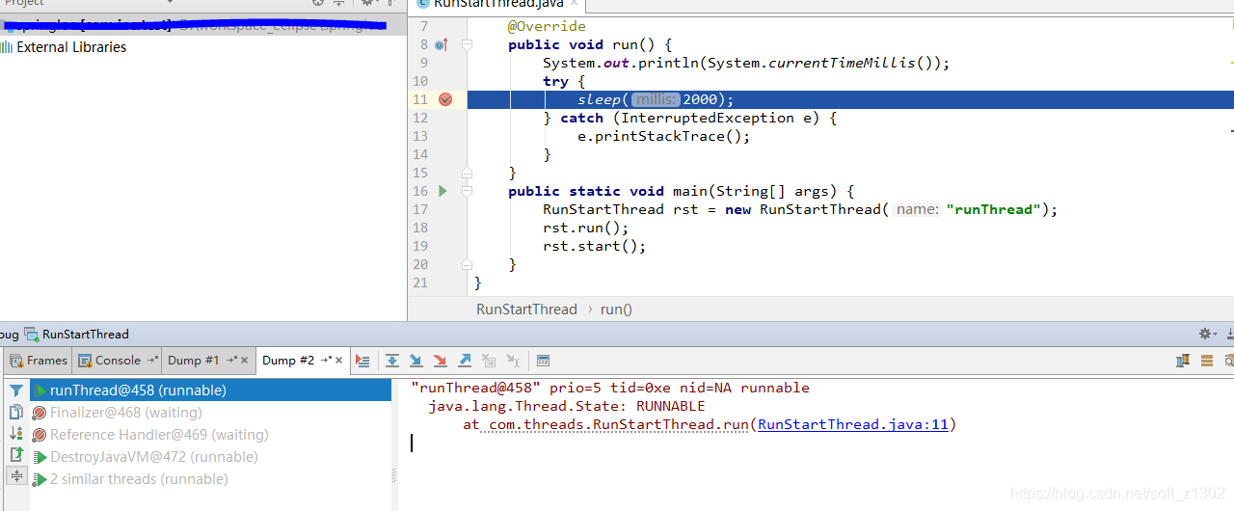Click the Show Execution Point icon
Screen dimensions: 1234x511
362,361
